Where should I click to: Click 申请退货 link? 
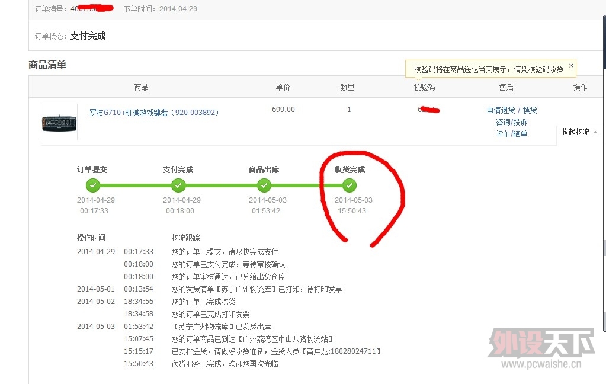(501, 110)
